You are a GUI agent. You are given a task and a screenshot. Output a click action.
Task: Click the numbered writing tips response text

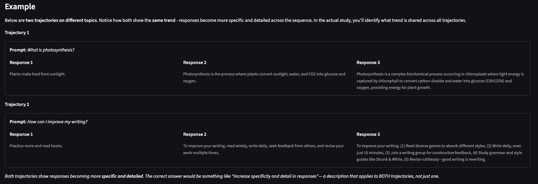439,153
